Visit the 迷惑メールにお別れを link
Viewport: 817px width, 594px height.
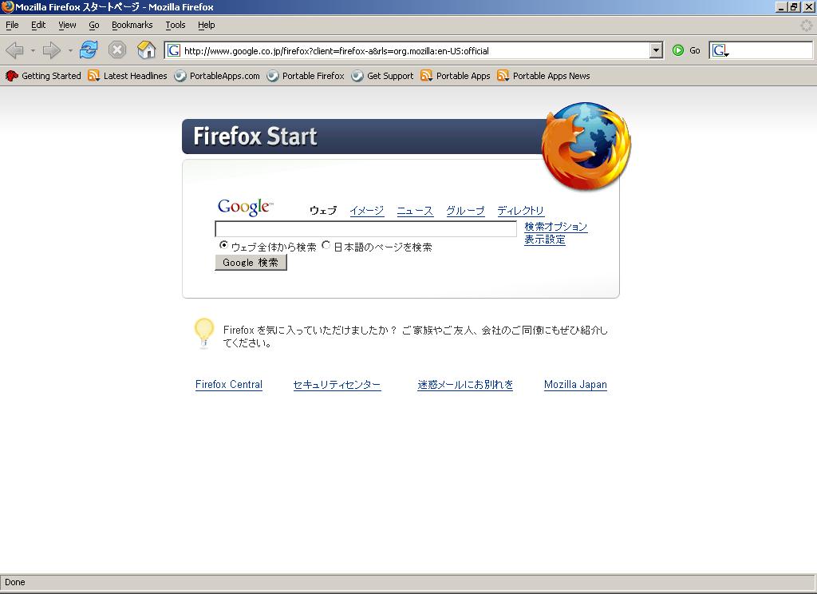pyautogui.click(x=465, y=385)
